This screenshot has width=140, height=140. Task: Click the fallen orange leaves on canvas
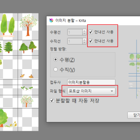(x=27, y=76)
